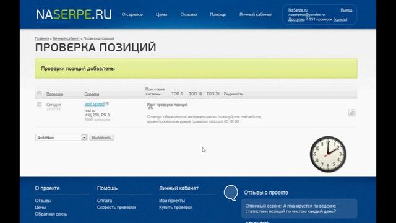396x223 pixels.
Task: Sort by Проверка column header
Action: coord(55,94)
